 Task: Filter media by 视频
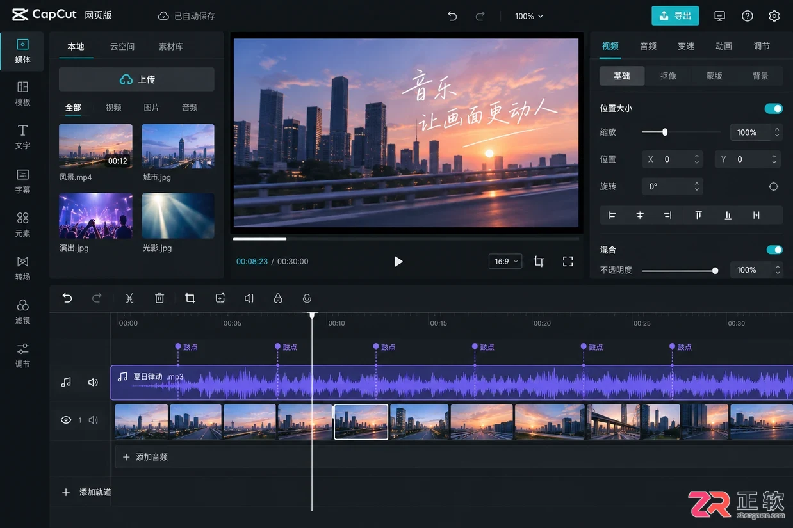pos(113,108)
